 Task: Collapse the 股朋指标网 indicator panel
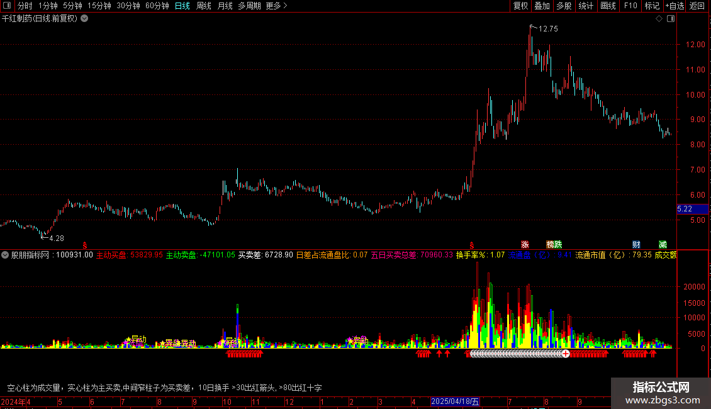tap(5, 255)
